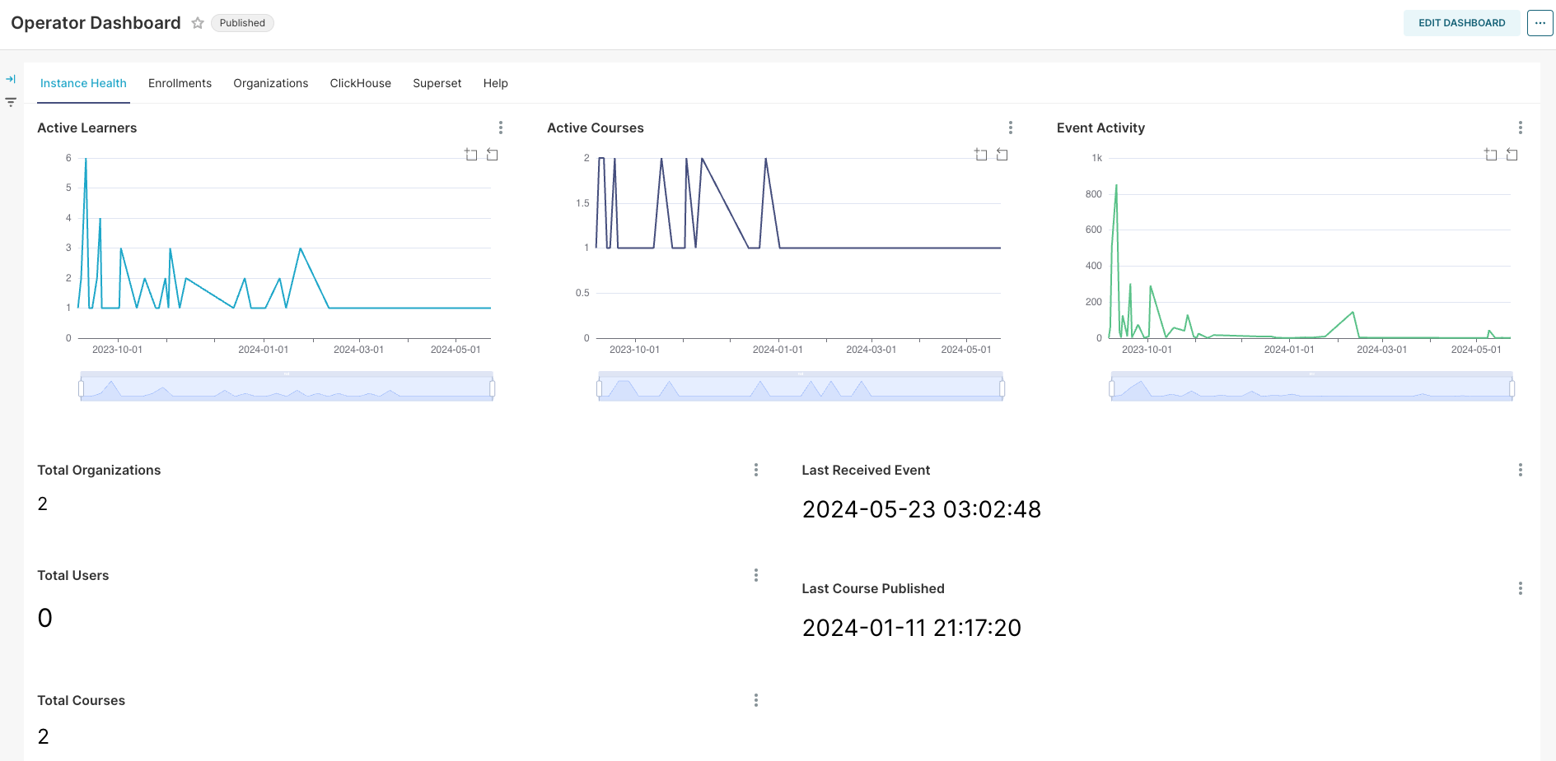Viewport: 1556px width, 761px height.
Task: Expand the collapsed filter sidebar arrow
Action: coord(11,79)
